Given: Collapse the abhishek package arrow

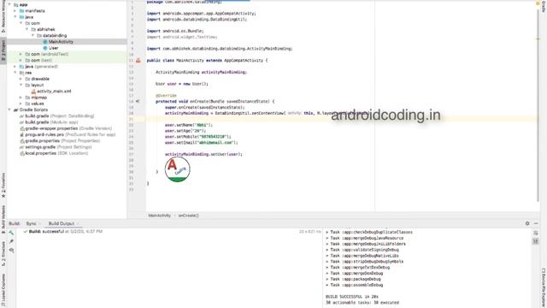Looking at the screenshot, I should pos(26,29).
